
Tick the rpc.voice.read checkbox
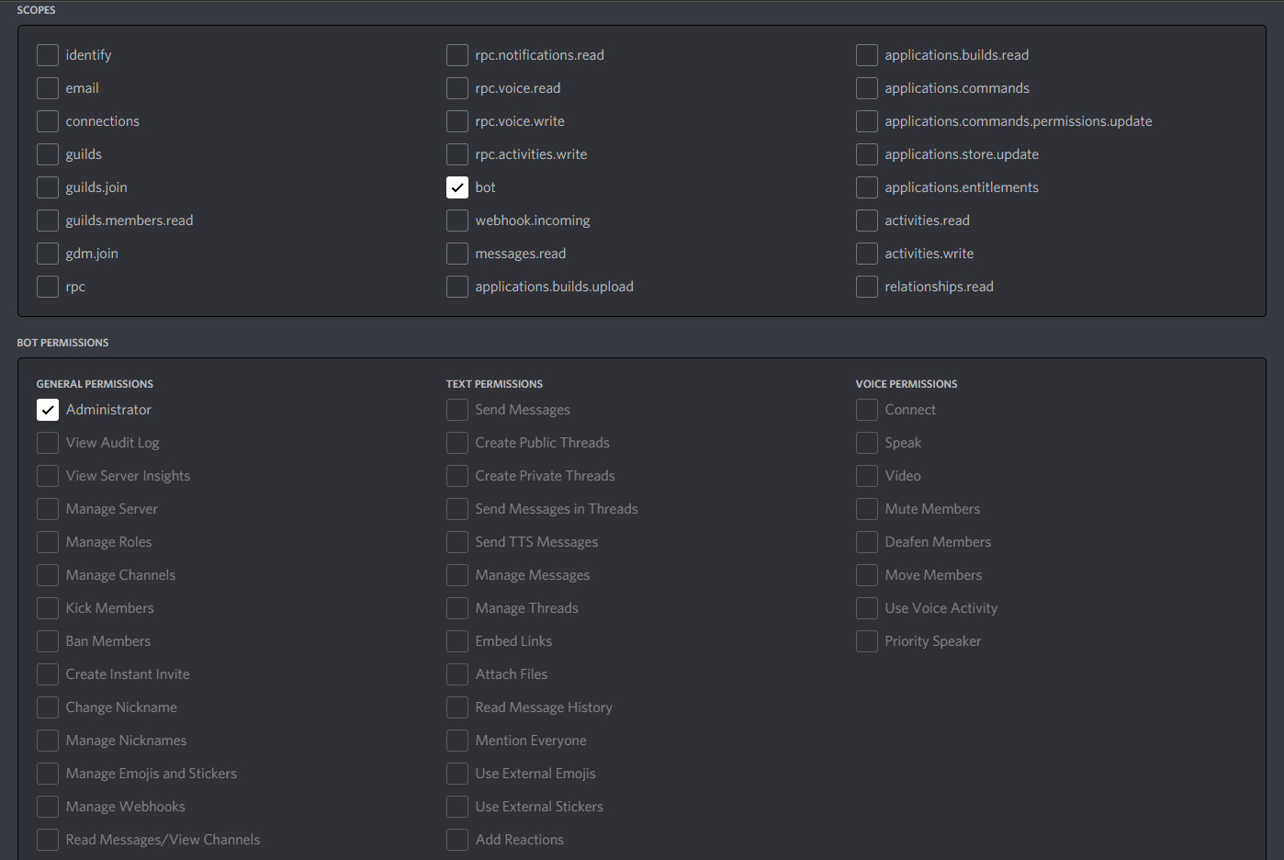[457, 88]
